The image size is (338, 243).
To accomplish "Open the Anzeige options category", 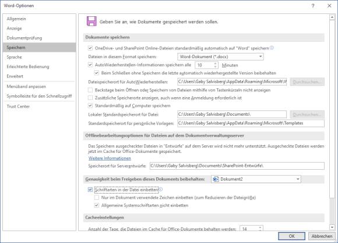I will pyautogui.click(x=39, y=28).
